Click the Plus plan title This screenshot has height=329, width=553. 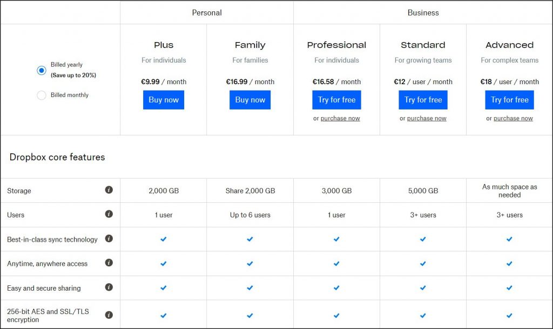[x=164, y=45]
